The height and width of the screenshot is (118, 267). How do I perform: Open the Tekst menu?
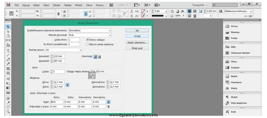(x=46, y=5)
